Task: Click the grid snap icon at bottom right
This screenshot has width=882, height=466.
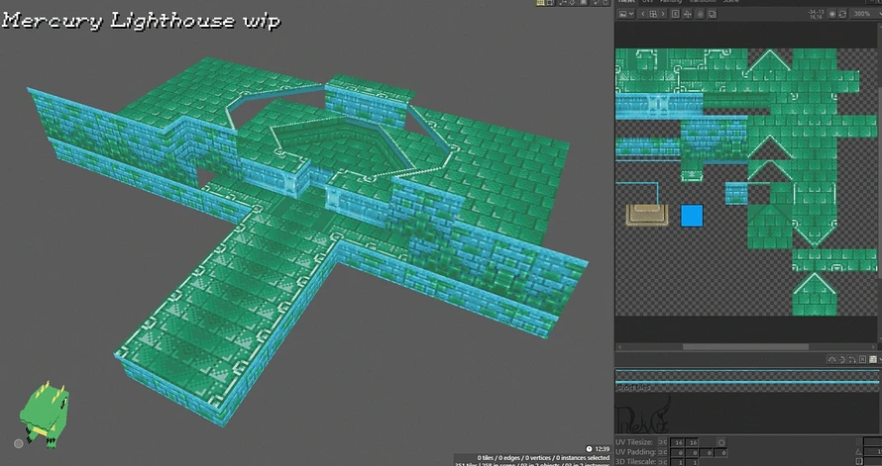Action: (x=859, y=441)
